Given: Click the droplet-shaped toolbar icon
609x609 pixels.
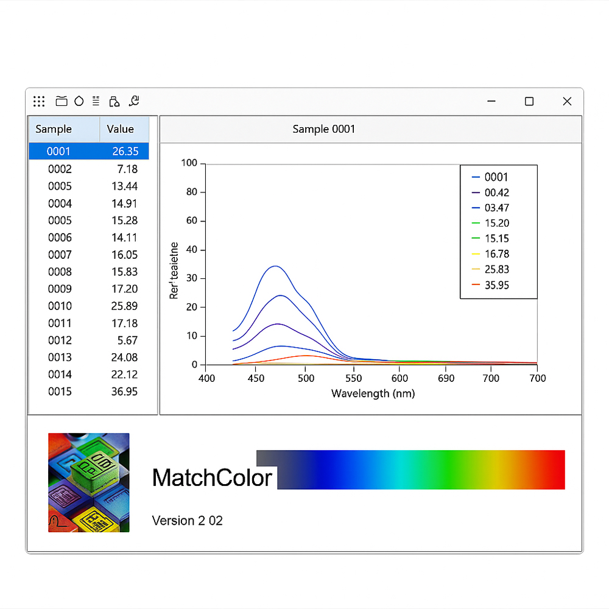Looking at the screenshot, I should (79, 102).
